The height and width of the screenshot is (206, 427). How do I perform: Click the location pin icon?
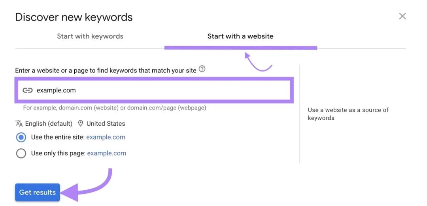(x=80, y=123)
